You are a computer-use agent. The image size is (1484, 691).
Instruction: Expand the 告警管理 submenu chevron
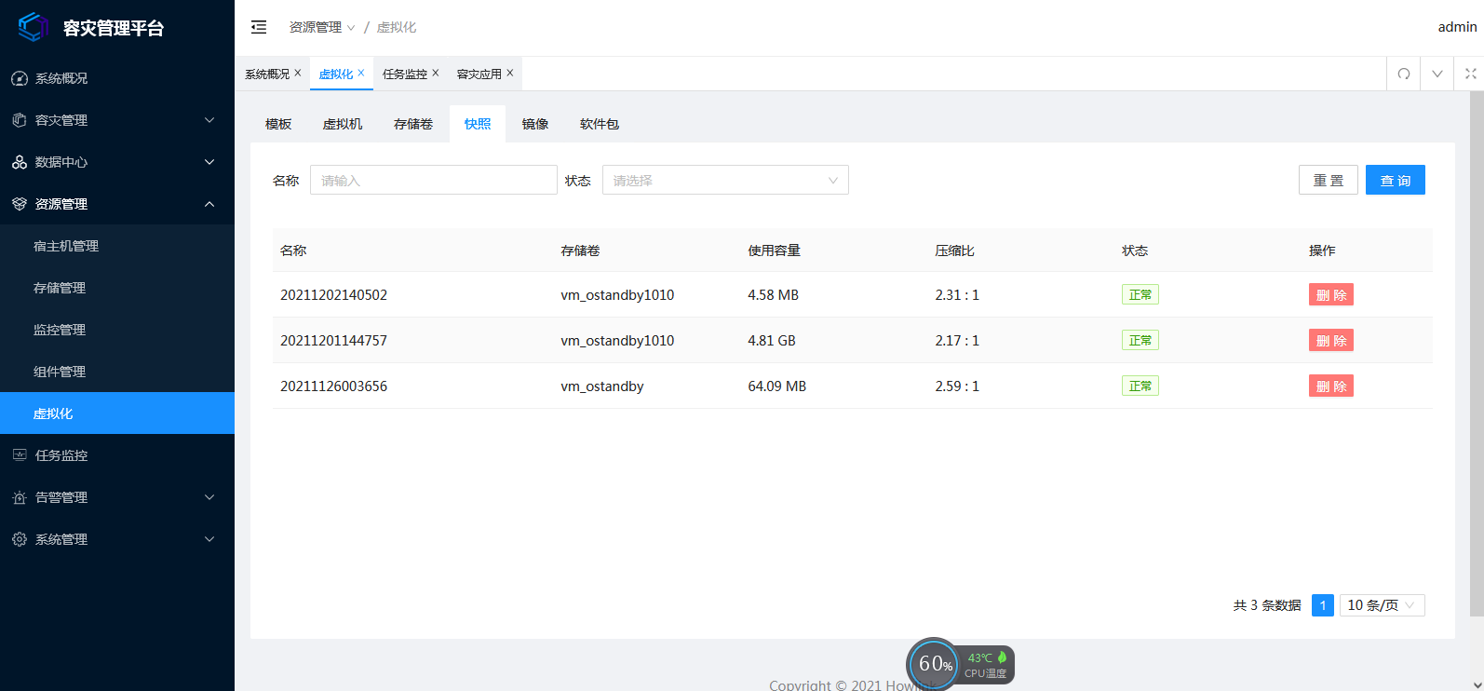(209, 497)
